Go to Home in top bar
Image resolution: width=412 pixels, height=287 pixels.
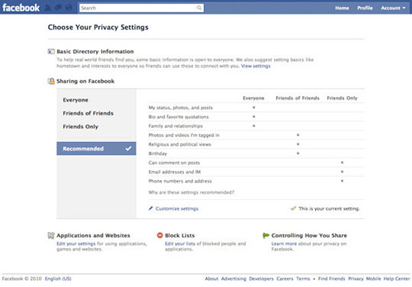[x=342, y=8]
